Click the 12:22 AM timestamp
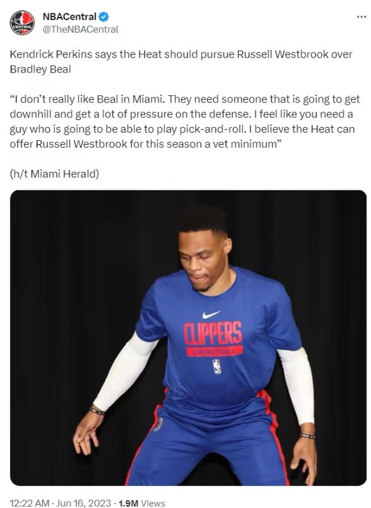The image size is (371, 508). point(30,503)
